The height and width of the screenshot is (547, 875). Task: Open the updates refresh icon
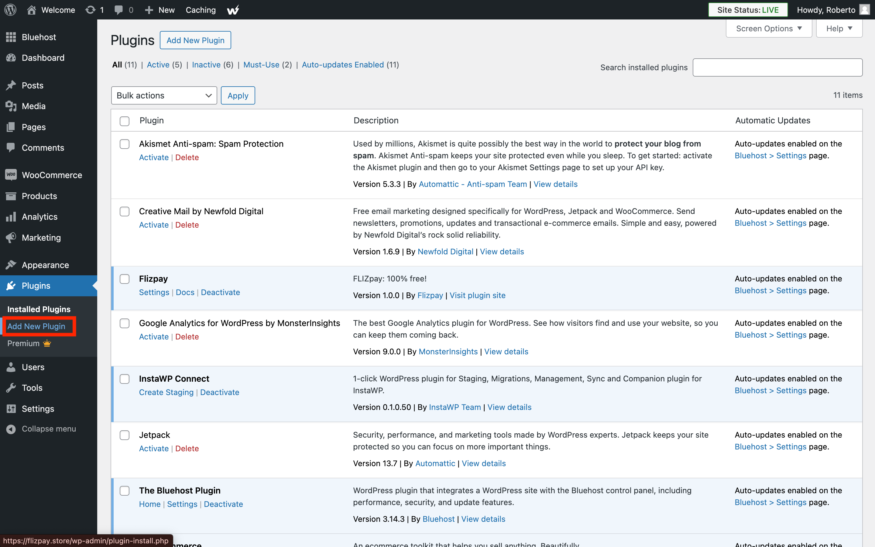[x=91, y=10]
